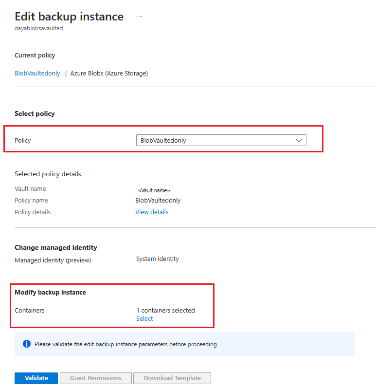Click the dayablobsavaulted subtitle text
This screenshot has width=376, height=389.
coord(39,28)
